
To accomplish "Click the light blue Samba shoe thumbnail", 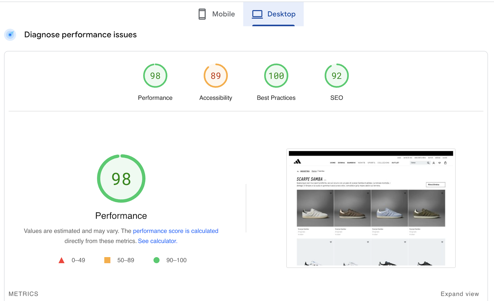I will (389, 208).
